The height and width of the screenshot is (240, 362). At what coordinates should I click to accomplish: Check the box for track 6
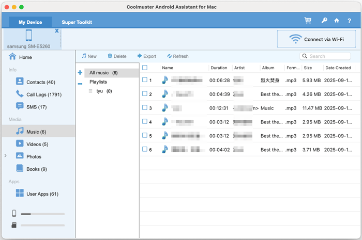click(145, 149)
